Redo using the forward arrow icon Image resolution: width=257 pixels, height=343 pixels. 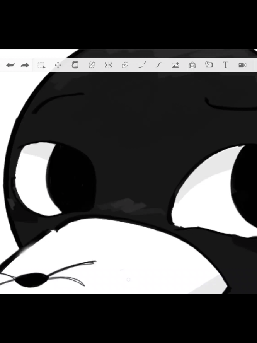click(x=25, y=65)
